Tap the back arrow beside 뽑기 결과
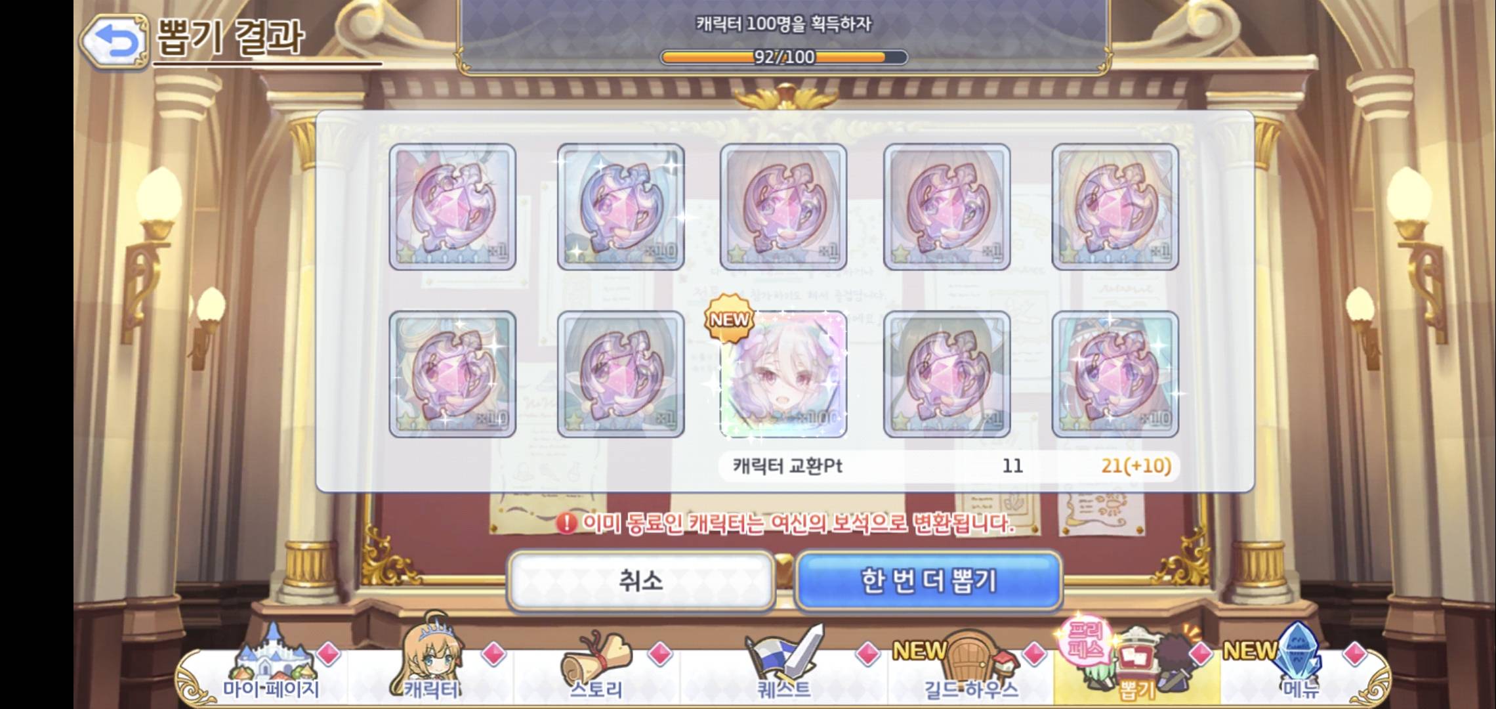The image size is (1496, 709). point(115,41)
